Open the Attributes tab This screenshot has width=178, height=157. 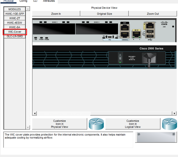49,1
